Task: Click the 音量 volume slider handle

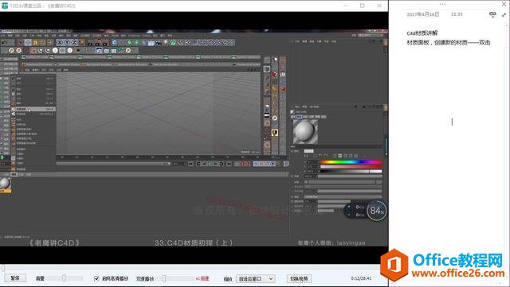Action: click(64, 278)
